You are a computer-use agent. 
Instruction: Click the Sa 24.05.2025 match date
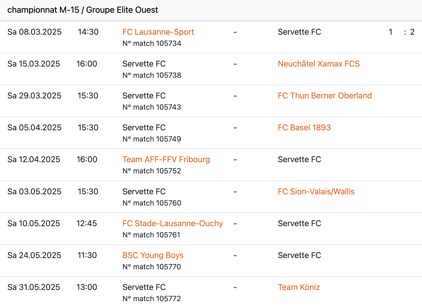[34, 255]
